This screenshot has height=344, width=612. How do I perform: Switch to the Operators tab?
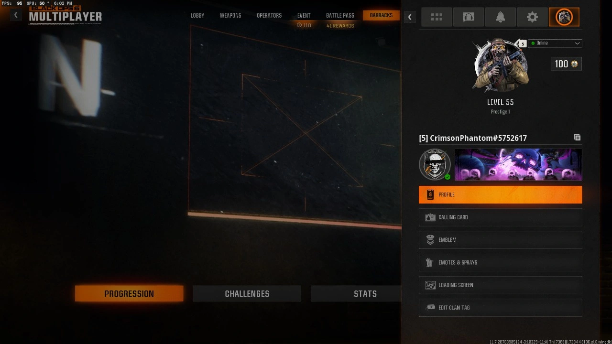coord(269,15)
